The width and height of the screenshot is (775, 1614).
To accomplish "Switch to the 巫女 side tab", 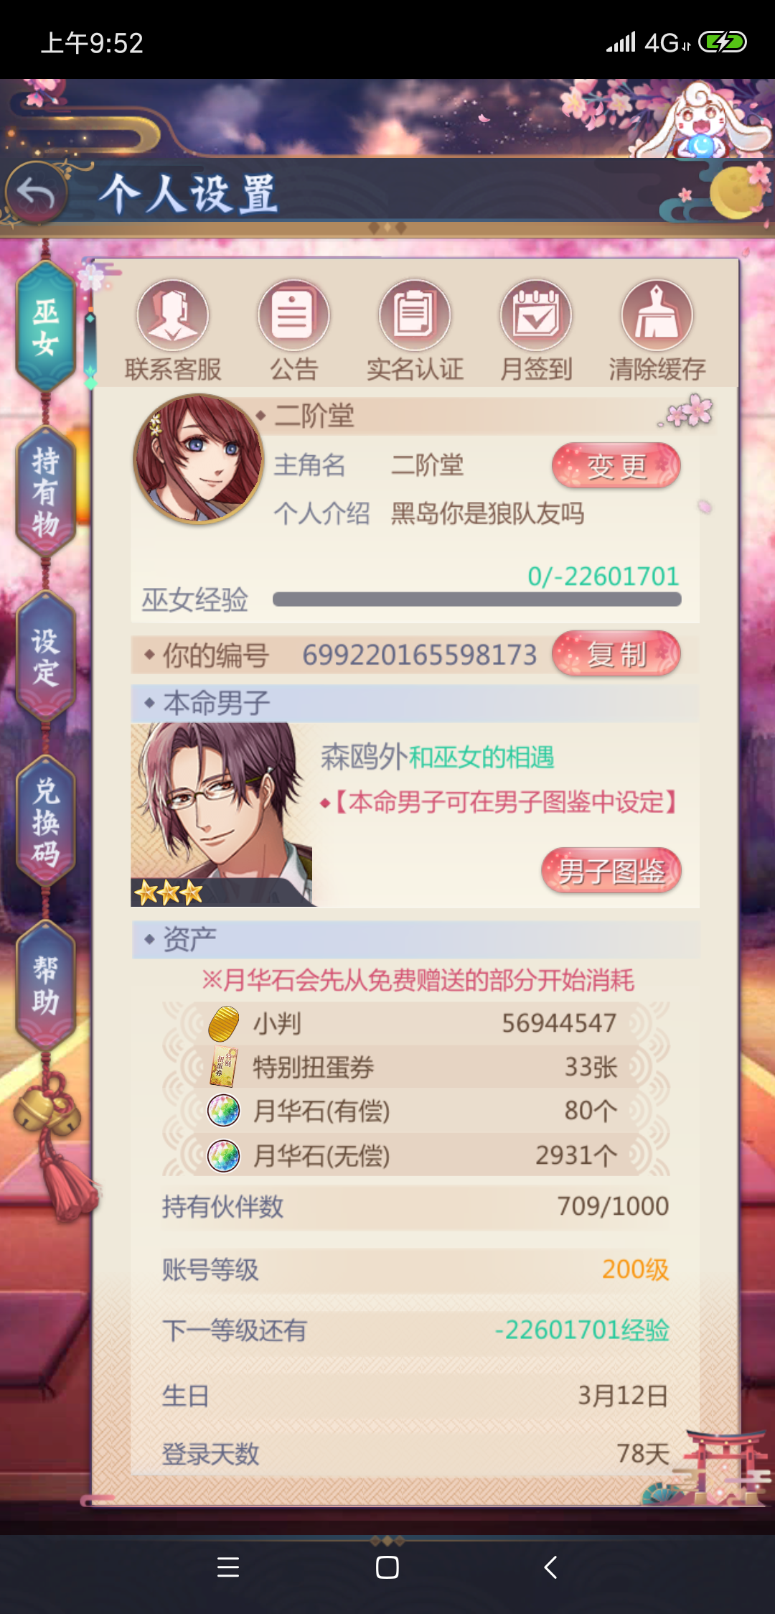I will pyautogui.click(x=46, y=327).
